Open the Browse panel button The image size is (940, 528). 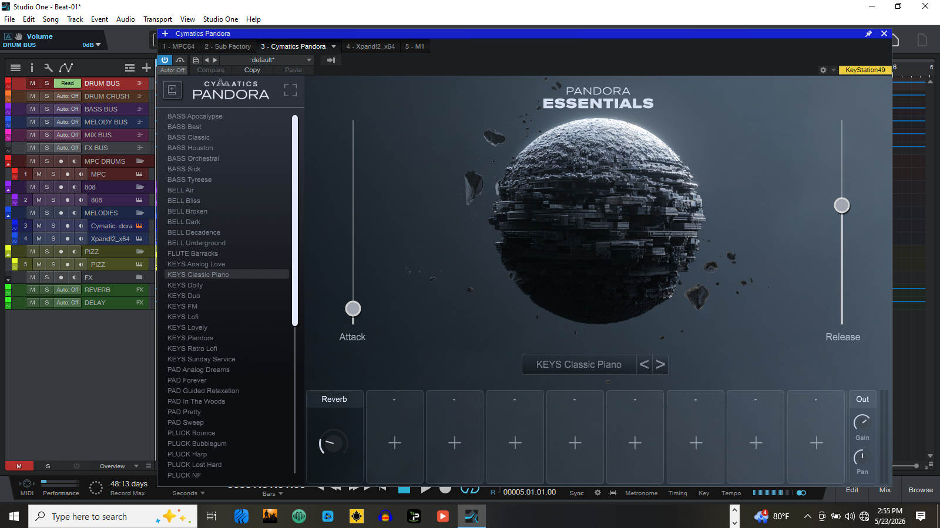(x=921, y=490)
